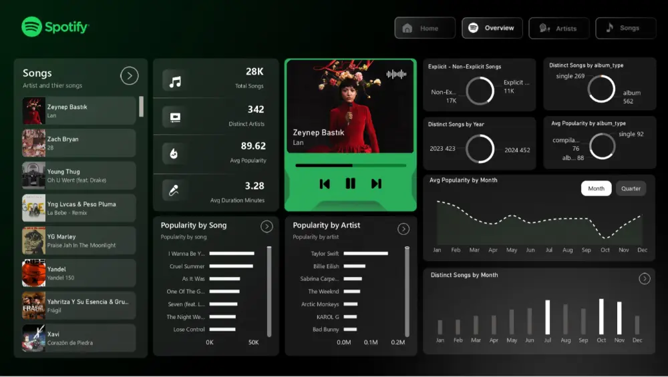The height and width of the screenshot is (377, 668).
Task: Click the 28K Total Songs value
Action: [255, 71]
